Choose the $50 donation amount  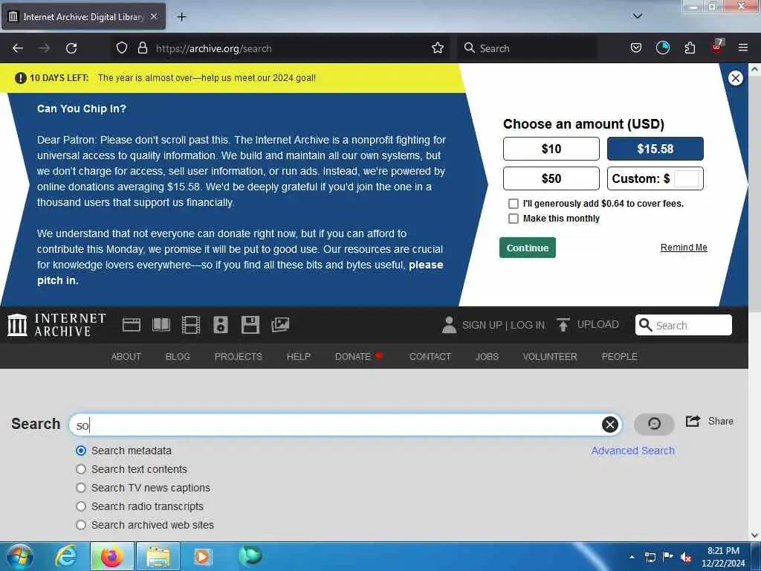(x=551, y=178)
